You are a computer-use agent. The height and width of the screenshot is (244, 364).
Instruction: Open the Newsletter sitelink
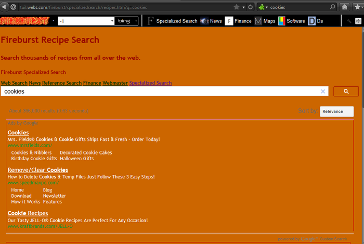54,196
